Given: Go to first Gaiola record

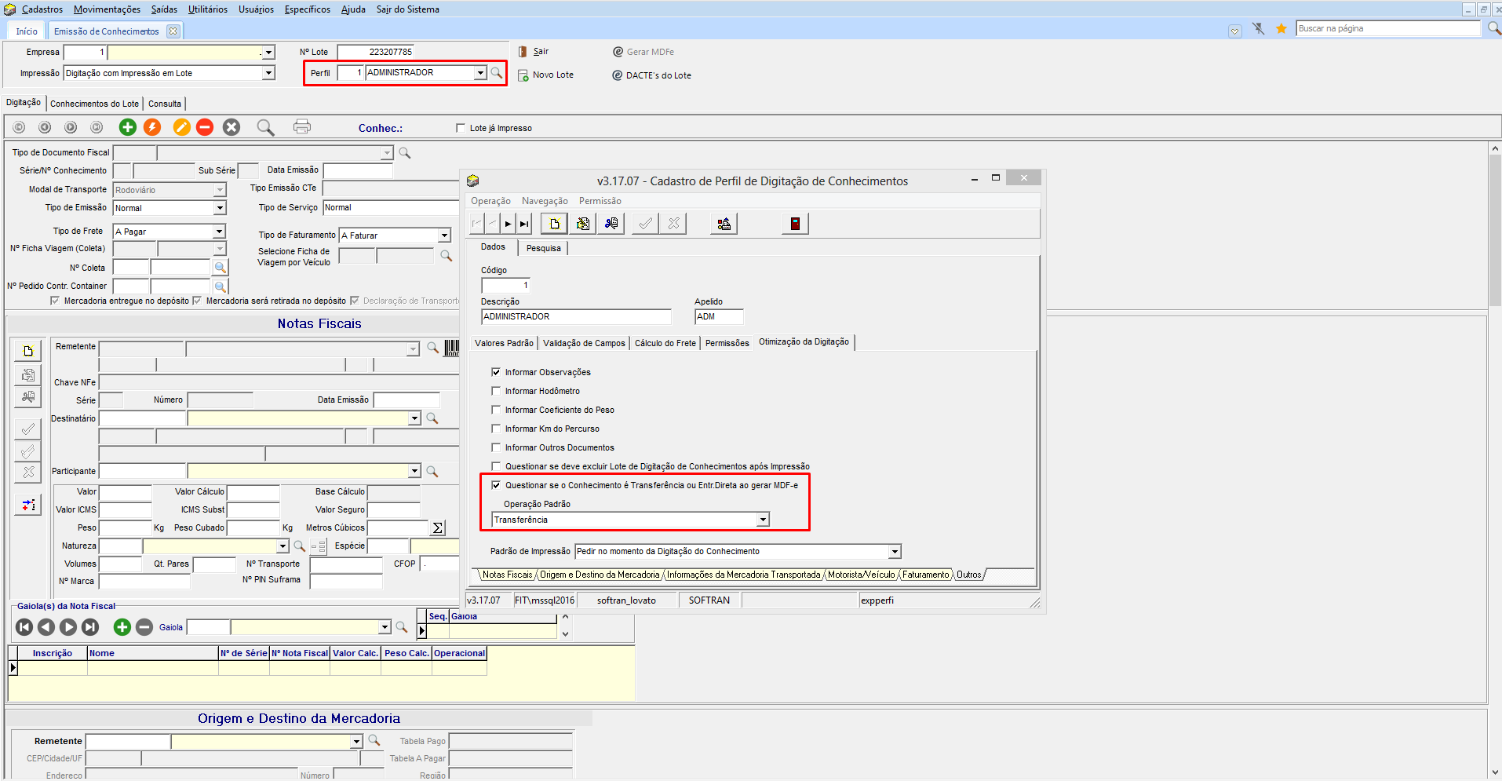Looking at the screenshot, I should point(24,627).
